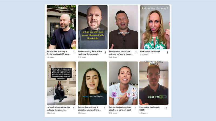Open options for Let's talk about retroactive video
Screen dimensions: 216x121
pyautogui.click(x=74, y=108)
